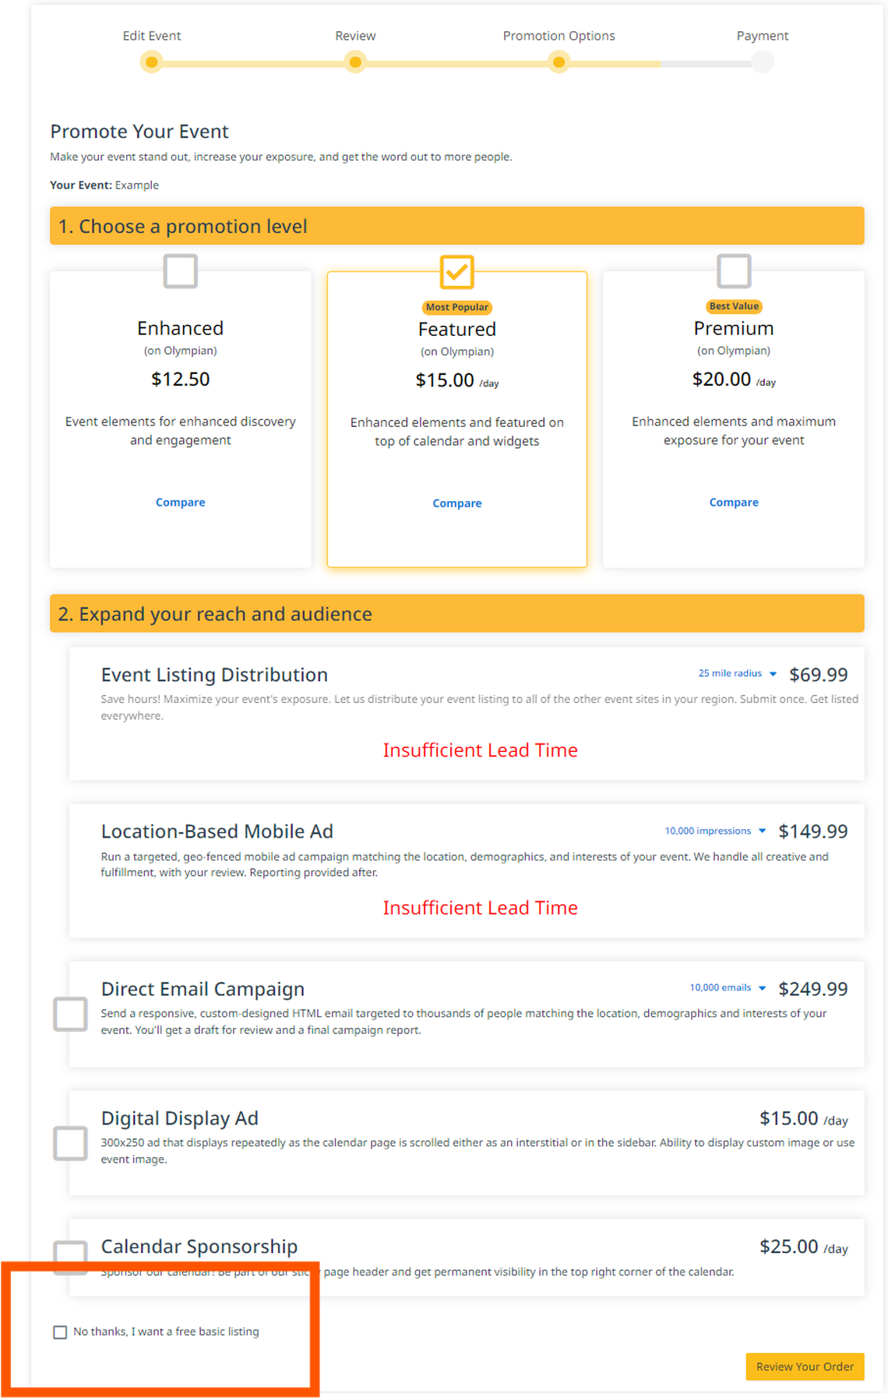Enable the Digital Display Ad checkbox
The height and width of the screenshot is (1398, 888).
(x=70, y=1143)
